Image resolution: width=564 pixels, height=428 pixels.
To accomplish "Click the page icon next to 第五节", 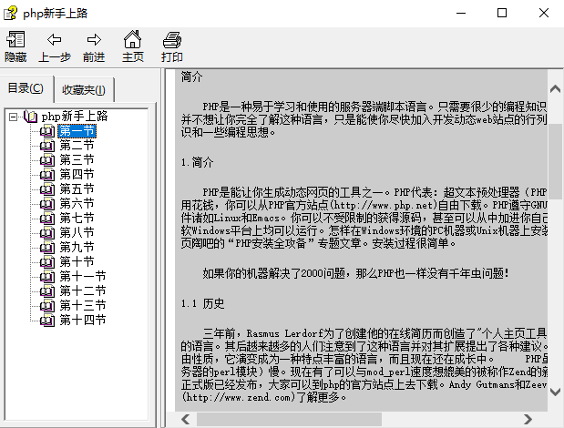I will (47, 189).
